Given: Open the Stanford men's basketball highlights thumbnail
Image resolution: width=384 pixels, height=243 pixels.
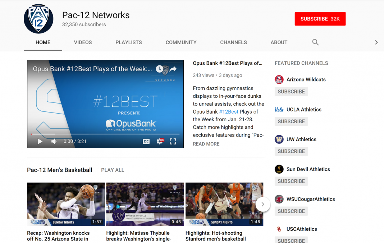Looking at the screenshot, I should pos(224,204).
